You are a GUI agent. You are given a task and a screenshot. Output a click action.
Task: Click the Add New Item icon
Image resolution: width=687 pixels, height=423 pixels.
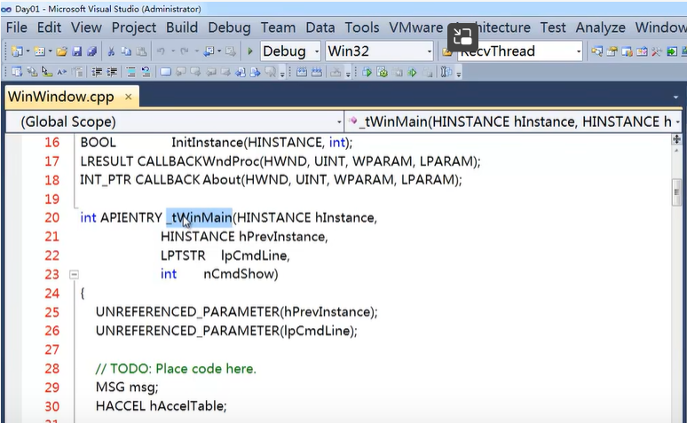[x=39, y=51]
